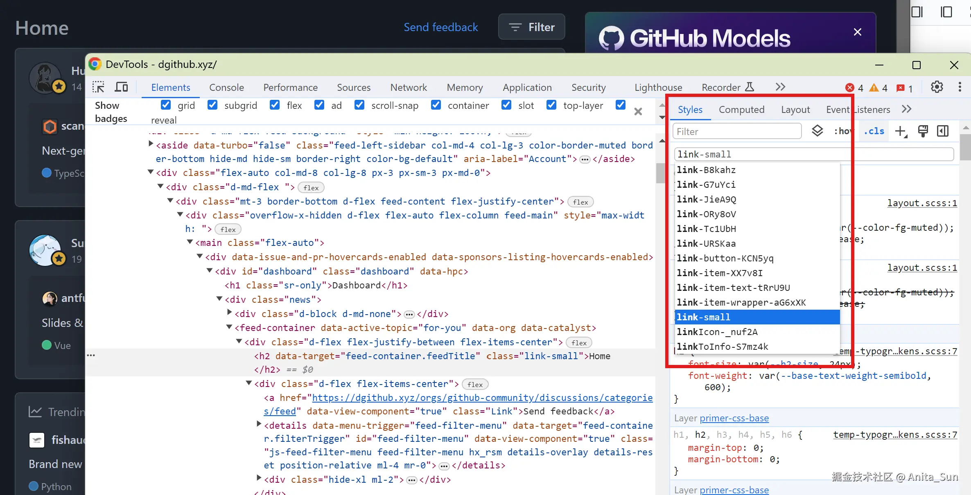Screen dimensions: 971x495
Task: Disable the scroll-snap badge checkbox
Action: click(x=359, y=105)
